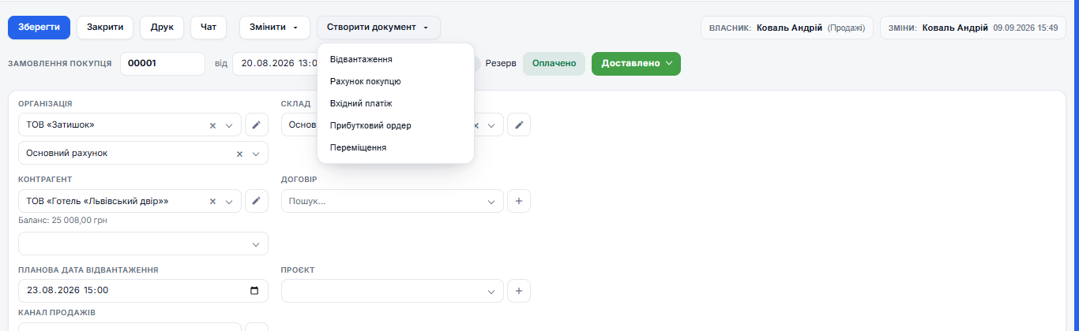Click the planned shipment date 23.08.2026 15:00
The width and height of the screenshot is (1079, 331).
(x=143, y=291)
